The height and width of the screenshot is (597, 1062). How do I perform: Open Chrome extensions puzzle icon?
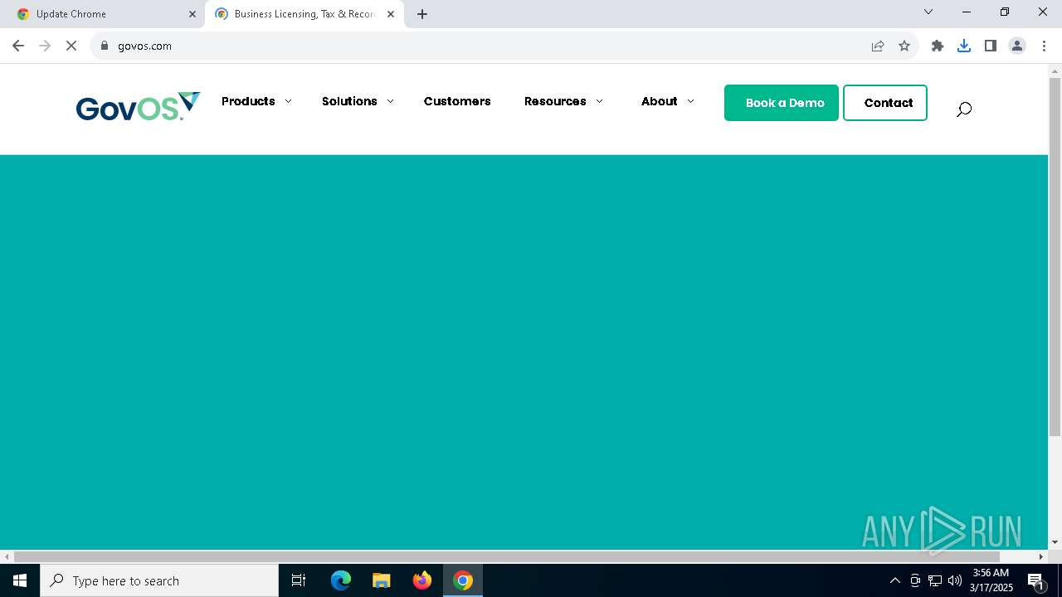coord(938,46)
